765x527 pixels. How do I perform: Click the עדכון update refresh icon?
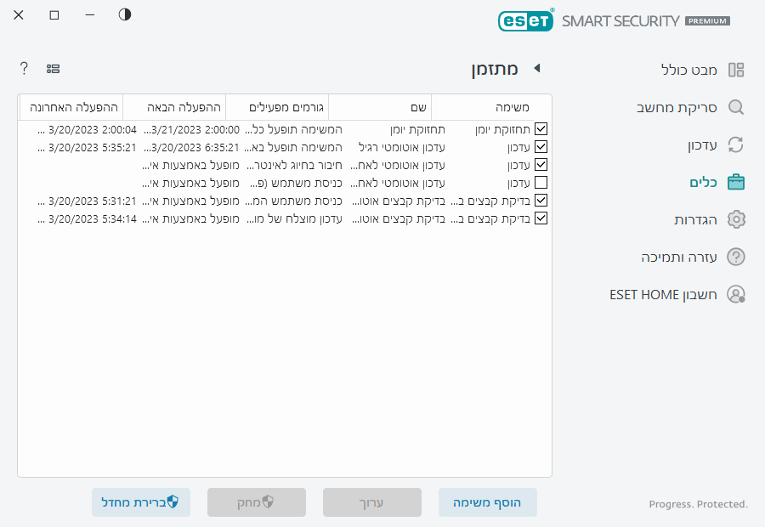point(736,145)
